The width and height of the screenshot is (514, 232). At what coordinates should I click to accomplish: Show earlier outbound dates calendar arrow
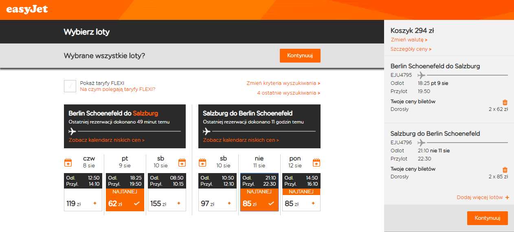68,163
